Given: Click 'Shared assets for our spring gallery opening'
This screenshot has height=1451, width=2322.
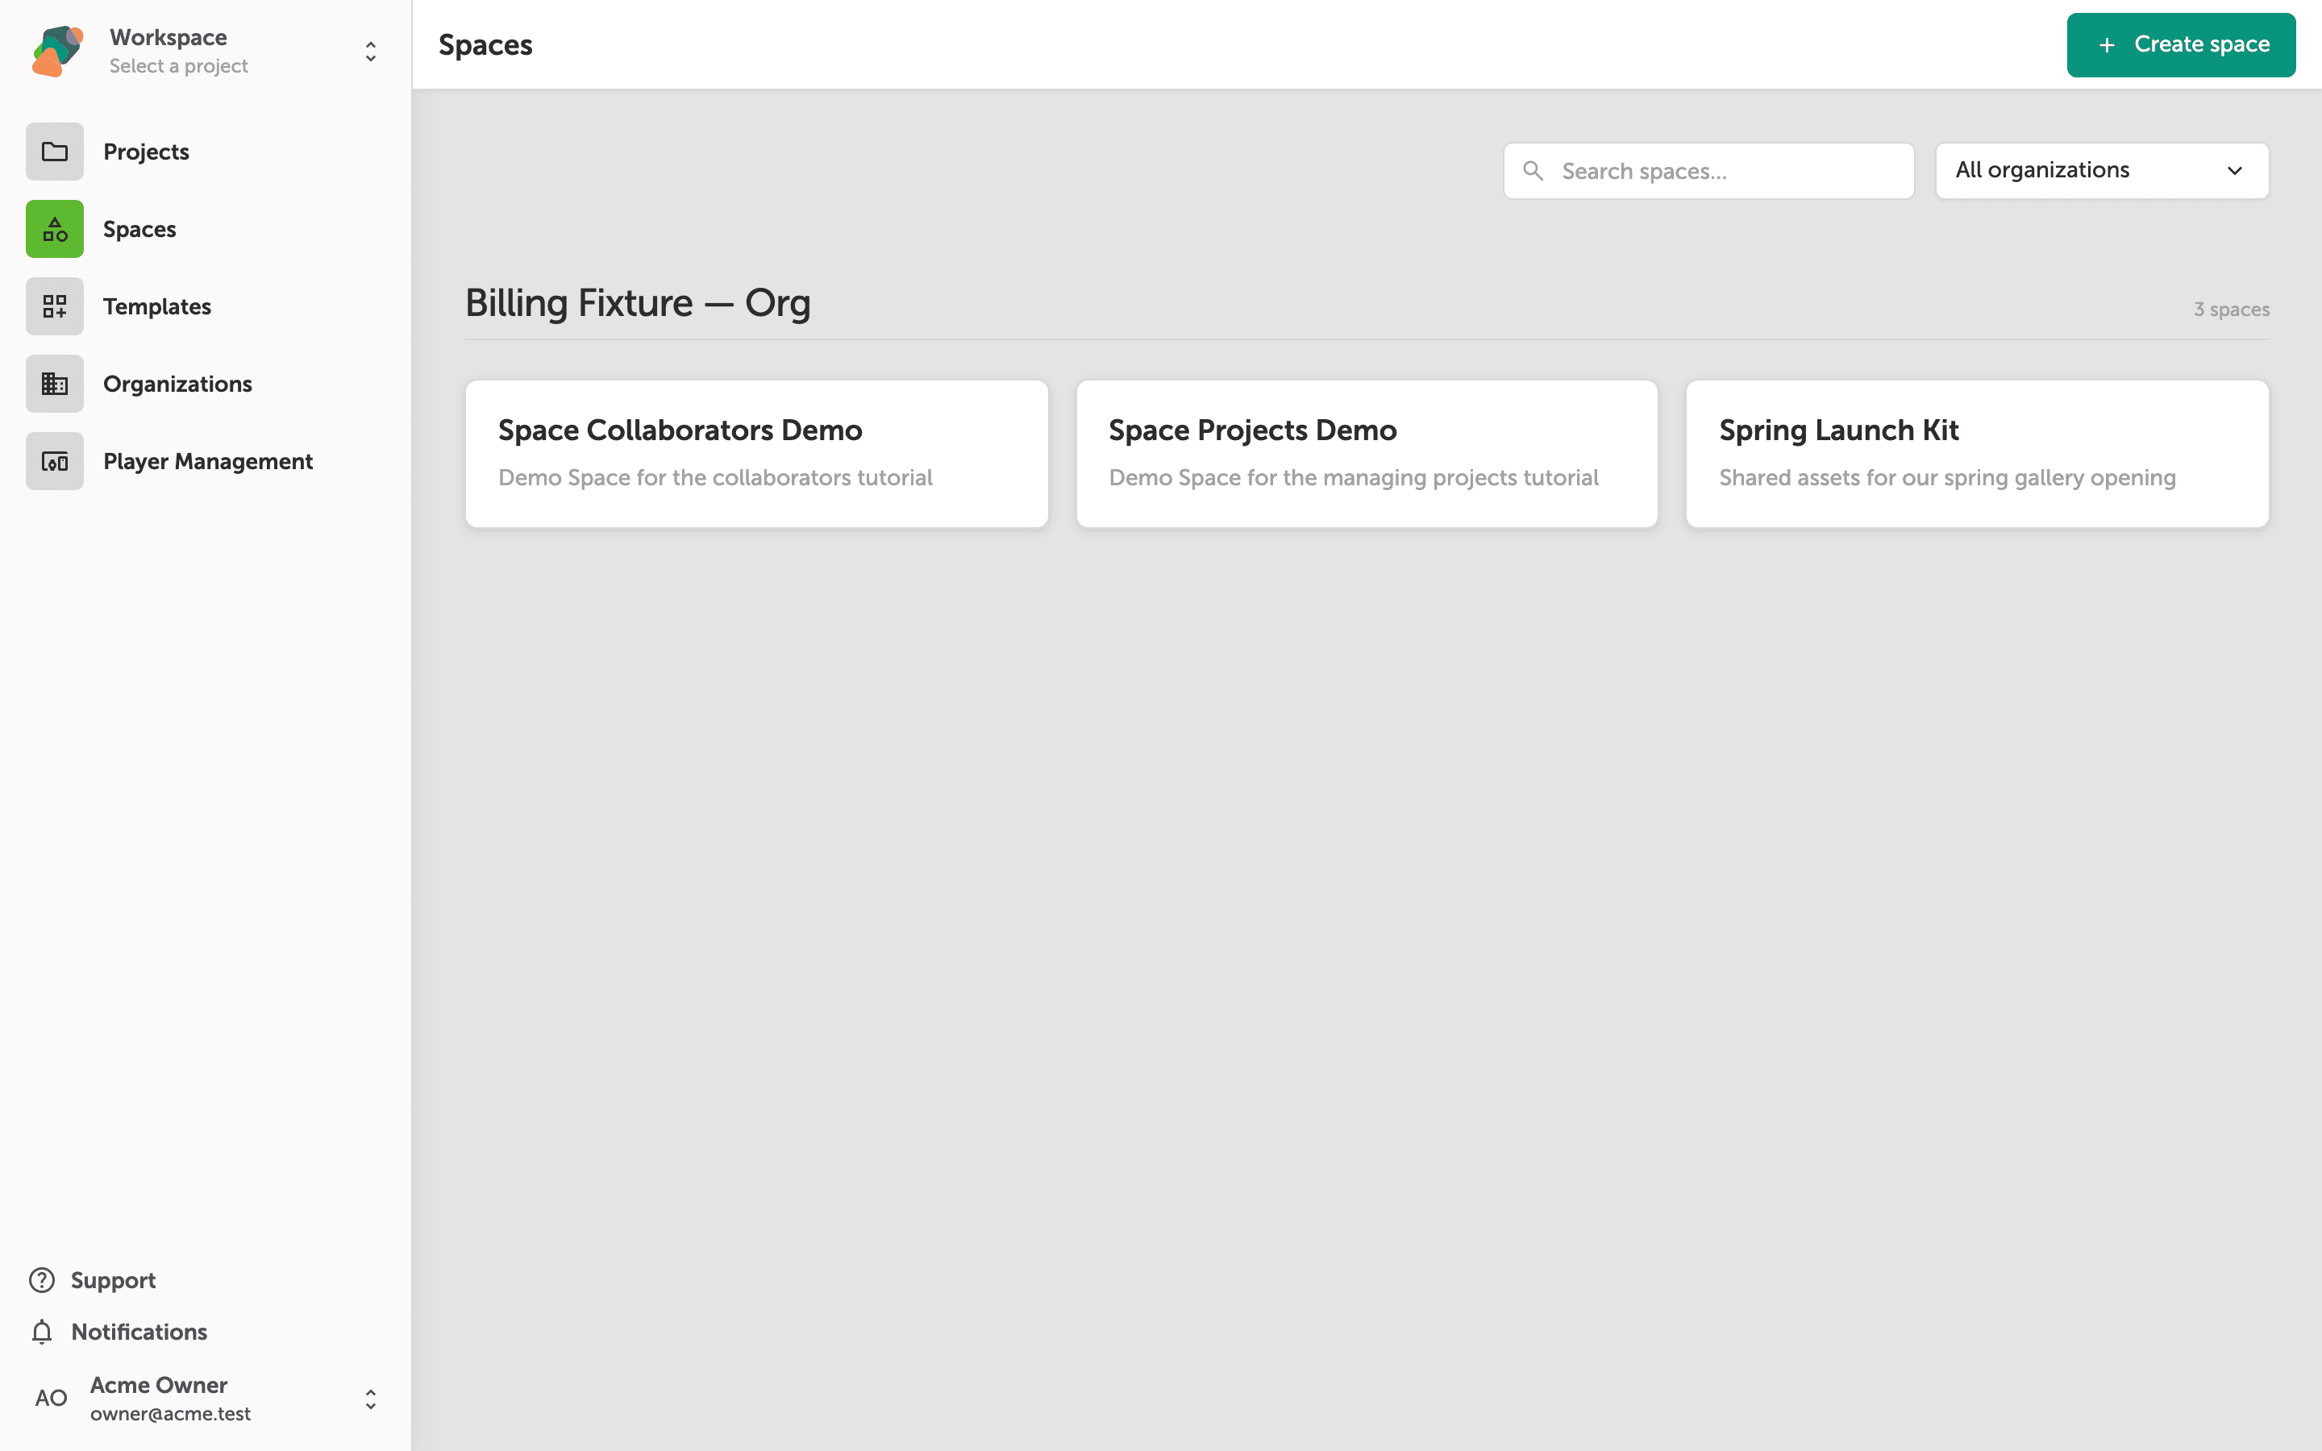Looking at the screenshot, I should [1947, 478].
